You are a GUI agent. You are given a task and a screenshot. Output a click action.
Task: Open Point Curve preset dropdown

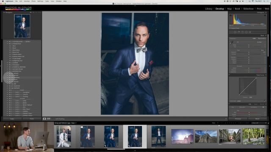coord(239,101)
